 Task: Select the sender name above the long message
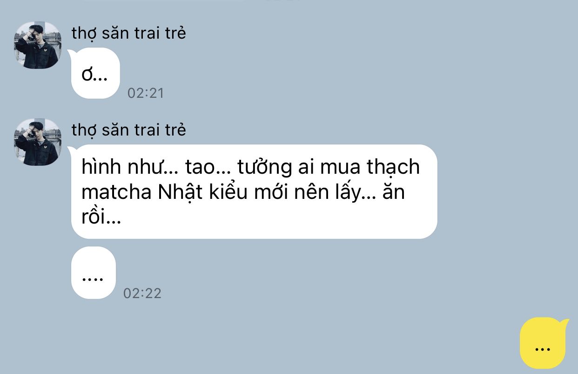tap(128, 130)
